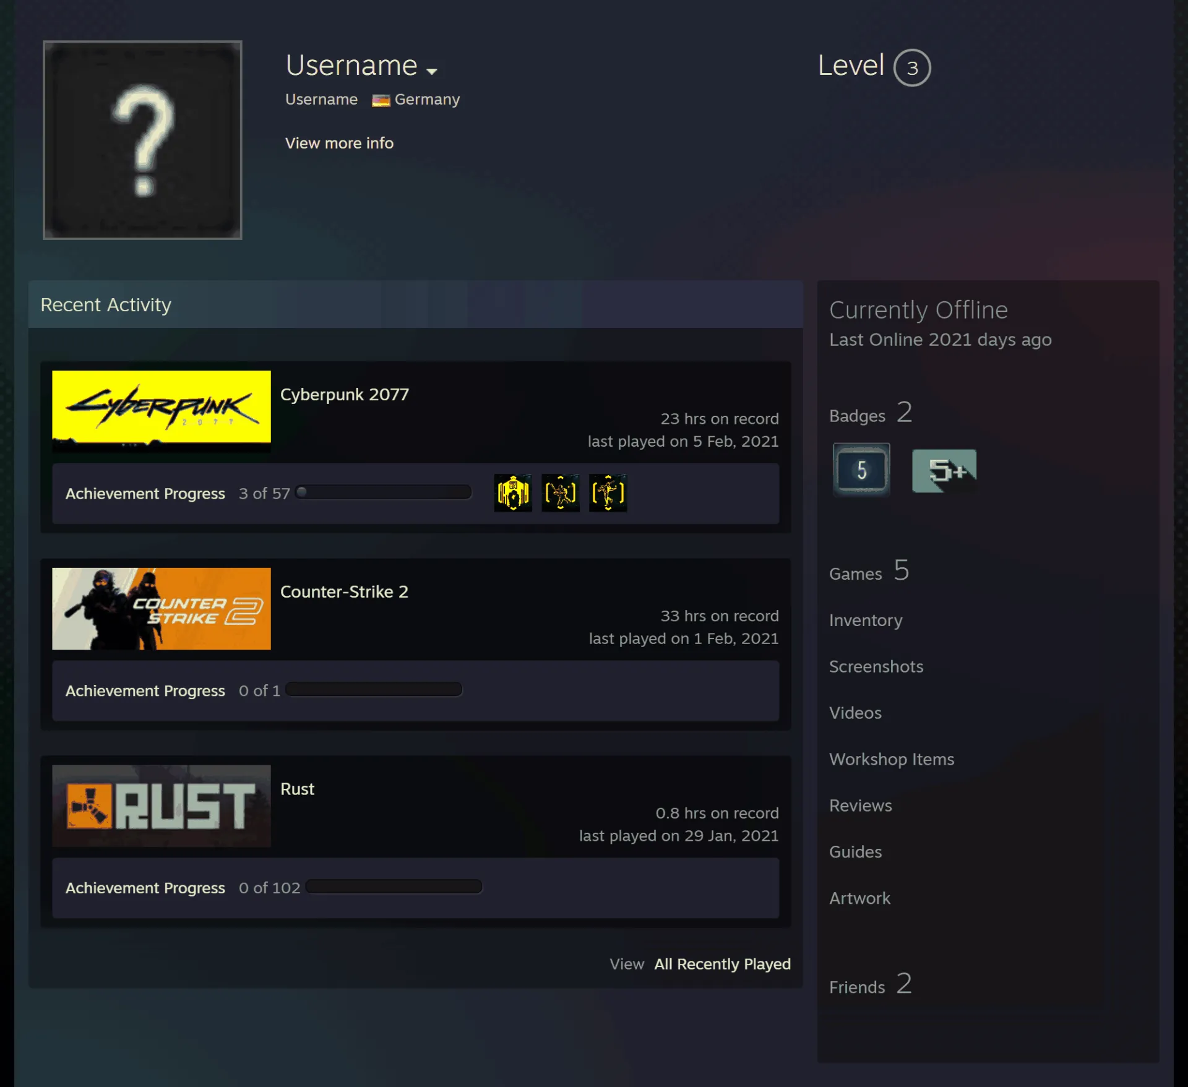Open the Videos link
This screenshot has height=1087, width=1188.
point(855,713)
